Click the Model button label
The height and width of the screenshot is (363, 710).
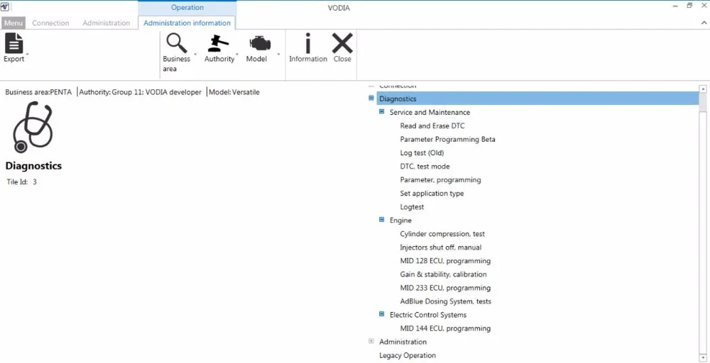[x=256, y=60]
